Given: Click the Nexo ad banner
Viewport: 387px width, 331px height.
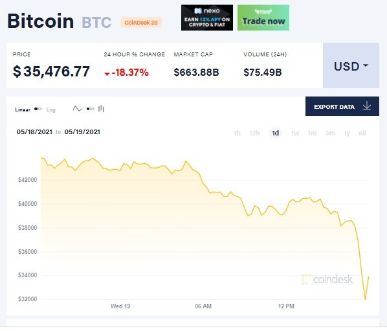Looking at the screenshot, I should click(207, 17).
